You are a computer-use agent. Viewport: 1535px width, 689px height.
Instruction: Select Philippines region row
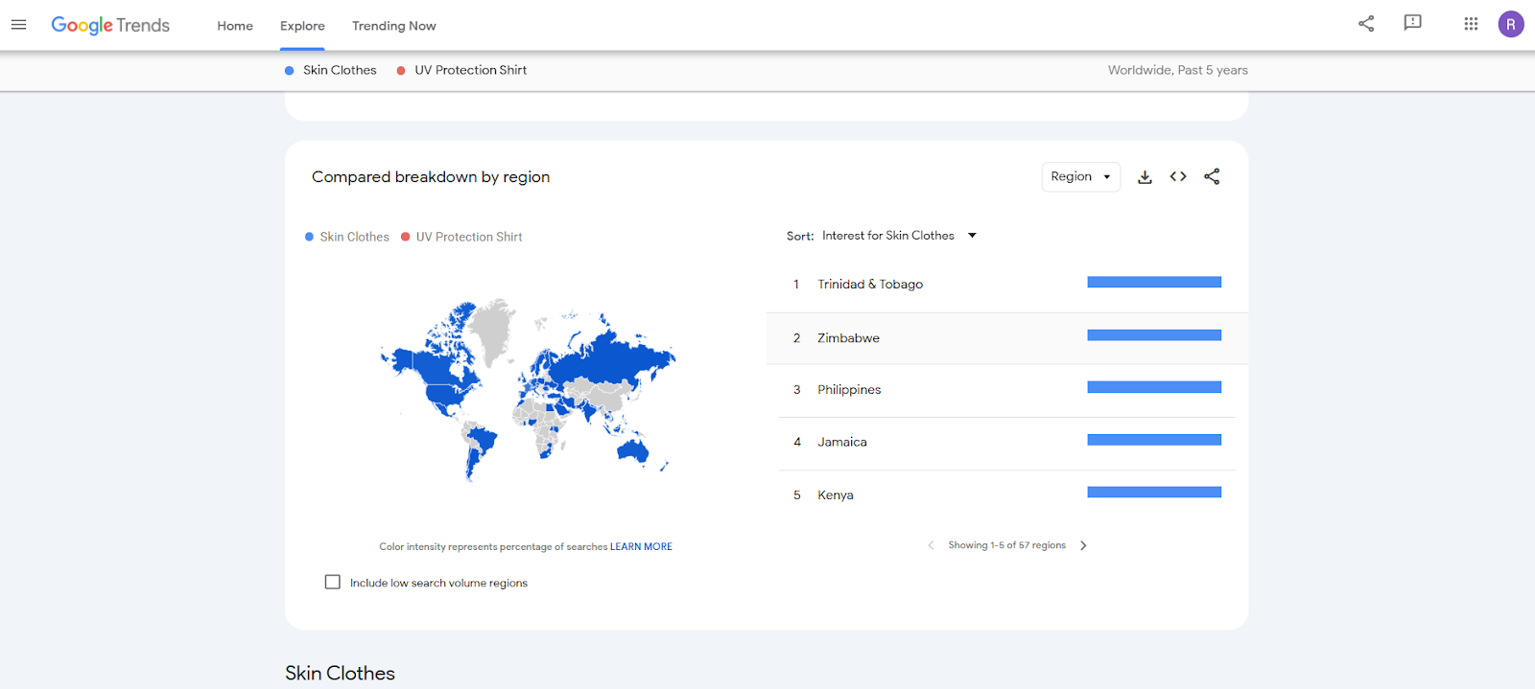(x=1007, y=390)
